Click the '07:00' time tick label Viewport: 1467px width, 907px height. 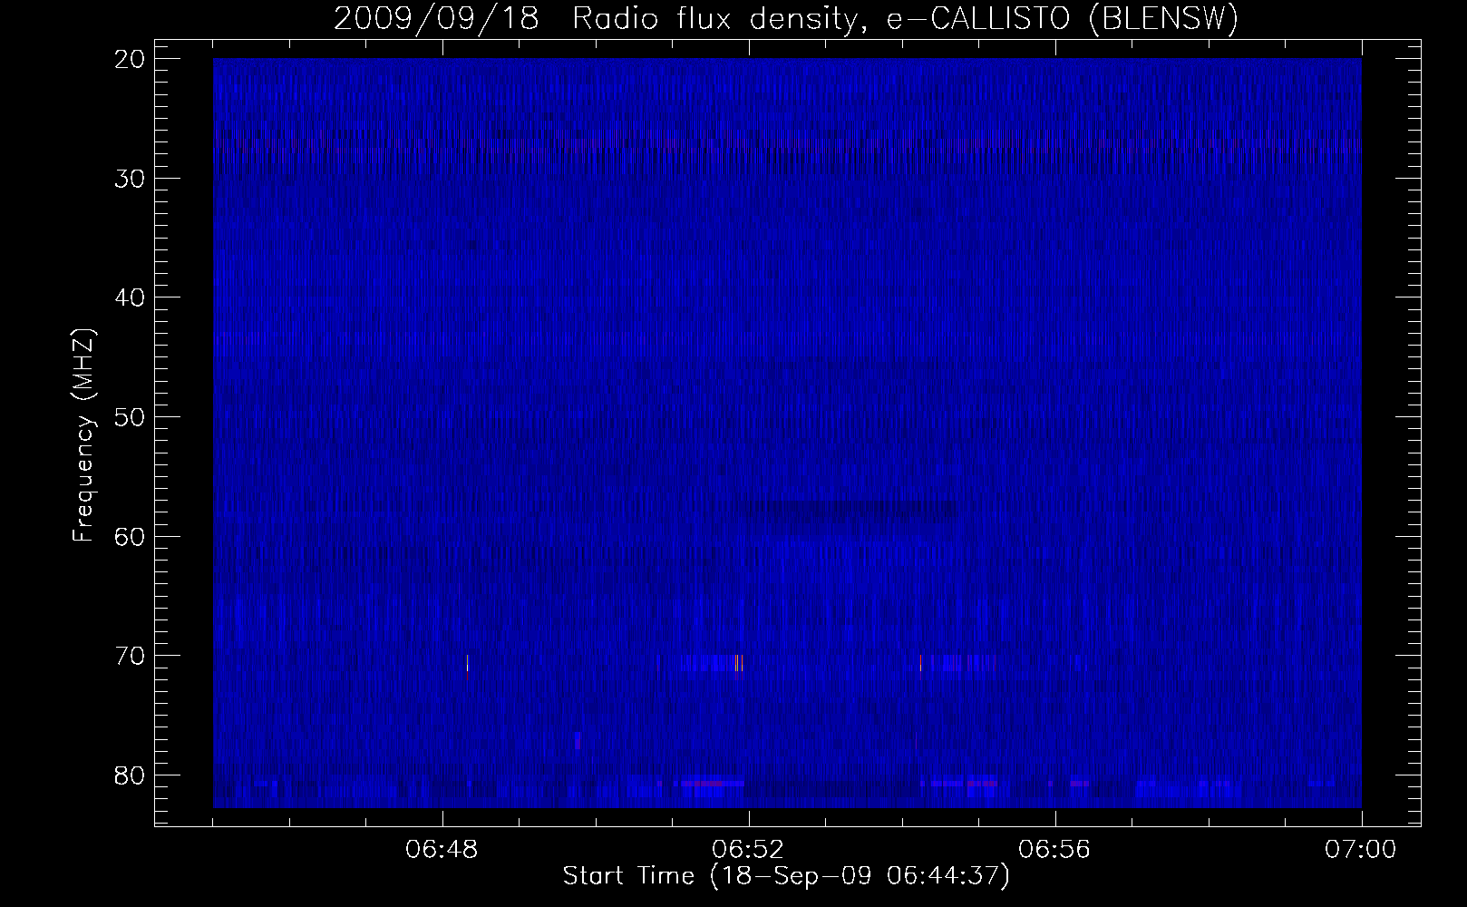point(1362,850)
